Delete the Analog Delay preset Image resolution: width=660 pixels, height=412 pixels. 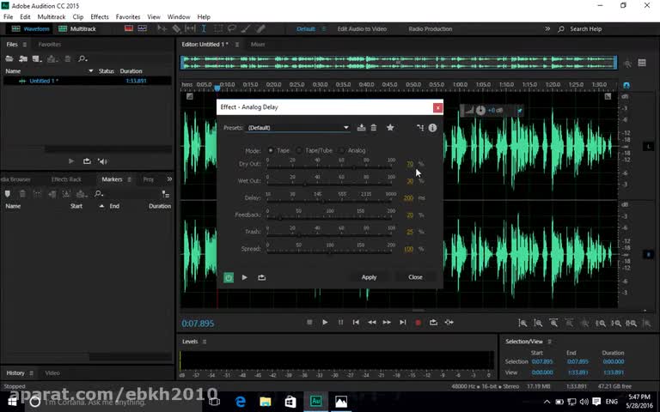click(373, 127)
